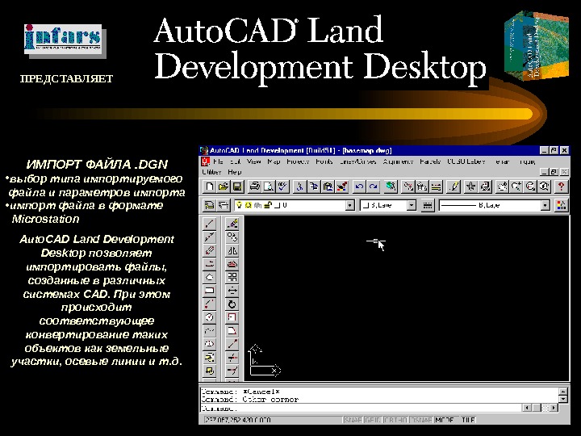Click the AutoCAD product box image
The width and height of the screenshot is (581, 436).
[x=537, y=45]
